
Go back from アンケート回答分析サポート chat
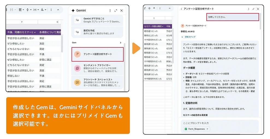pos(181,9)
